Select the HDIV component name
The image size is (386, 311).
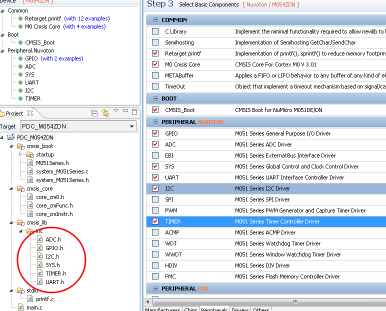pyautogui.click(x=171, y=265)
